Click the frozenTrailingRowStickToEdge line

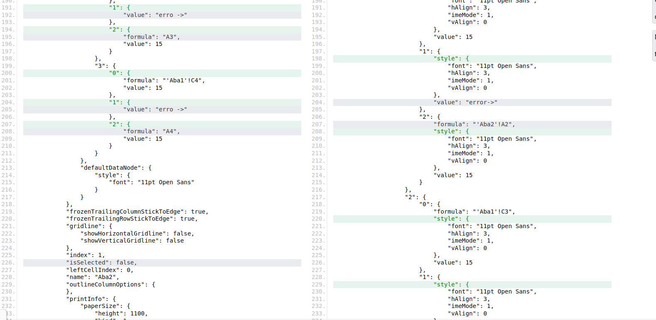[x=132, y=219]
